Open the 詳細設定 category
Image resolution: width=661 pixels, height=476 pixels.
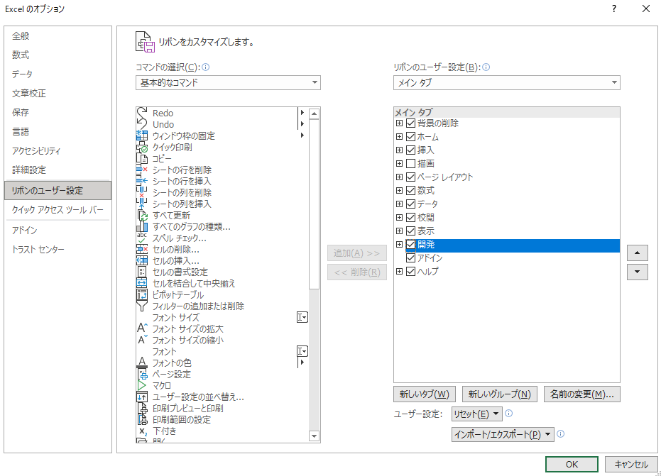coord(58,170)
